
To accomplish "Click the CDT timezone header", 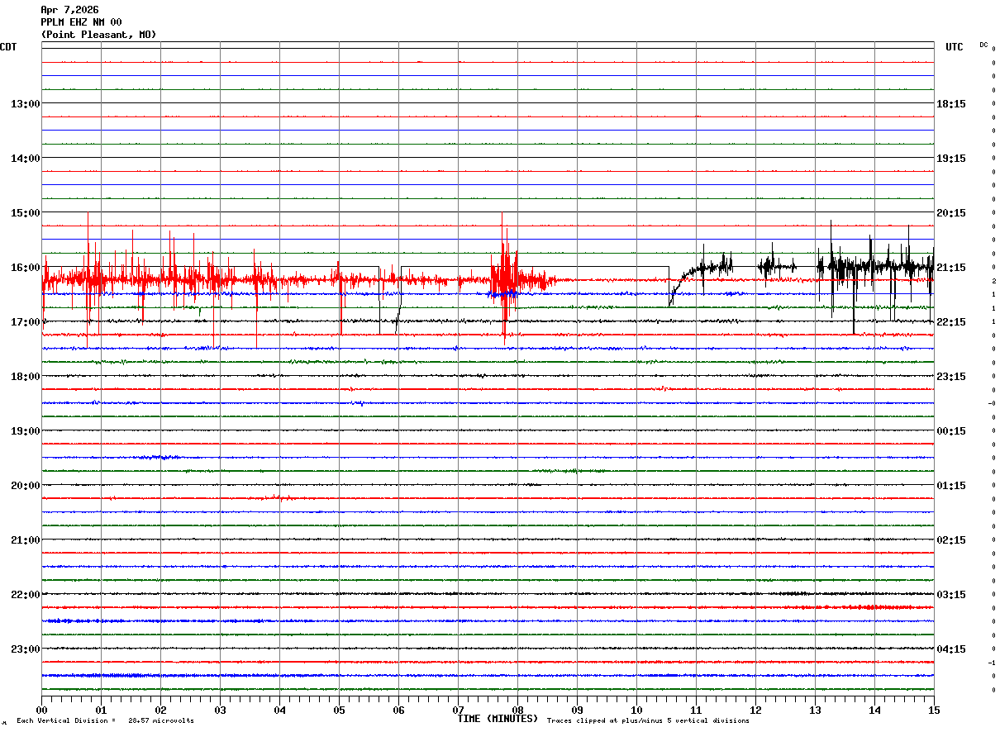I will tap(8, 47).
